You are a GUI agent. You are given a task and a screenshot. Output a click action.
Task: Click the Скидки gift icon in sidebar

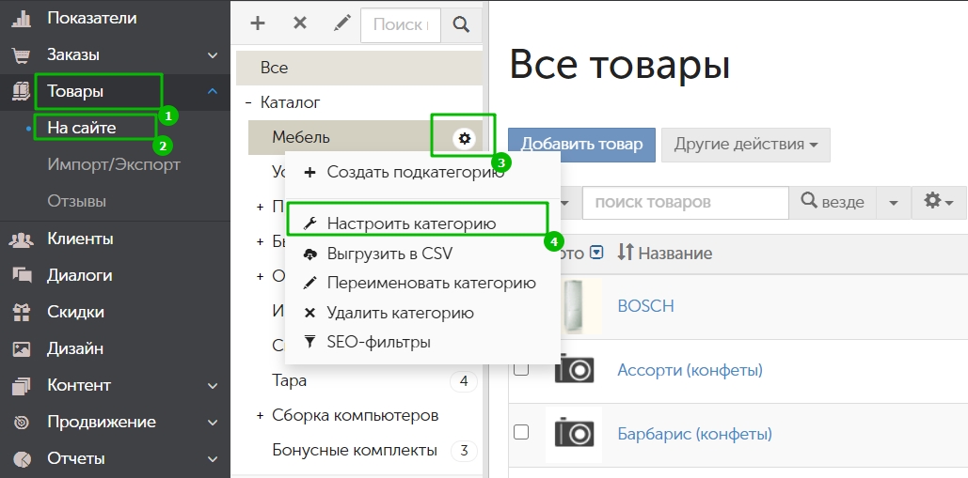pos(22,312)
